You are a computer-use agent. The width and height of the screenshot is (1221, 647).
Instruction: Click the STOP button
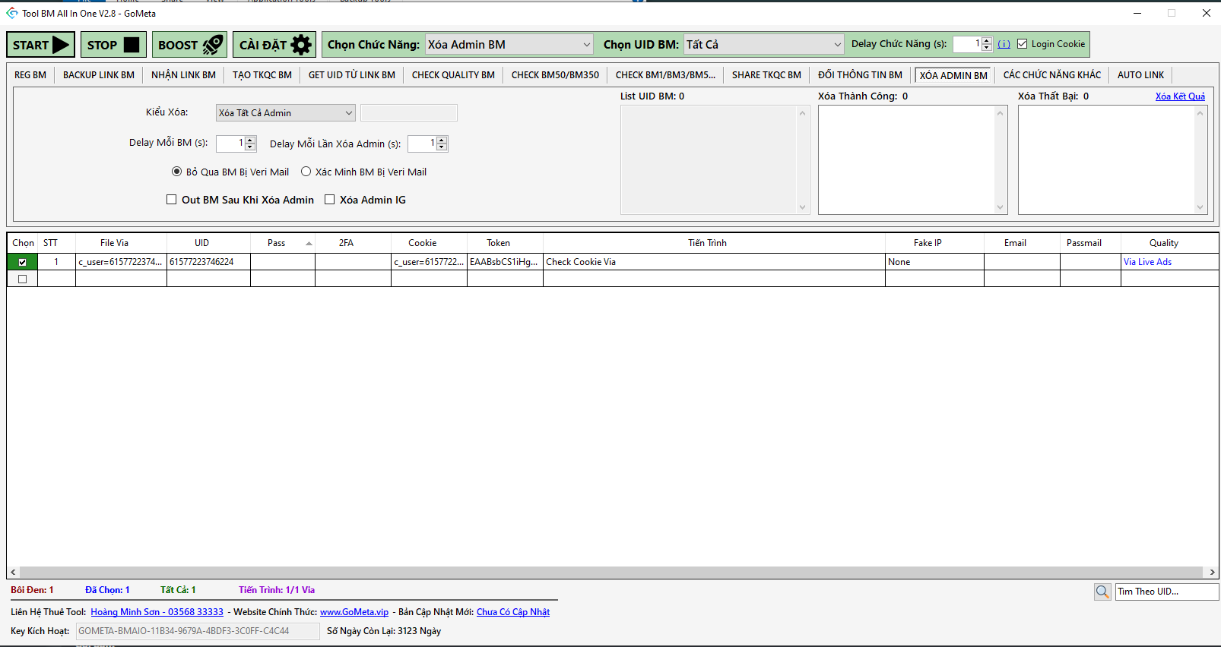[x=113, y=45]
